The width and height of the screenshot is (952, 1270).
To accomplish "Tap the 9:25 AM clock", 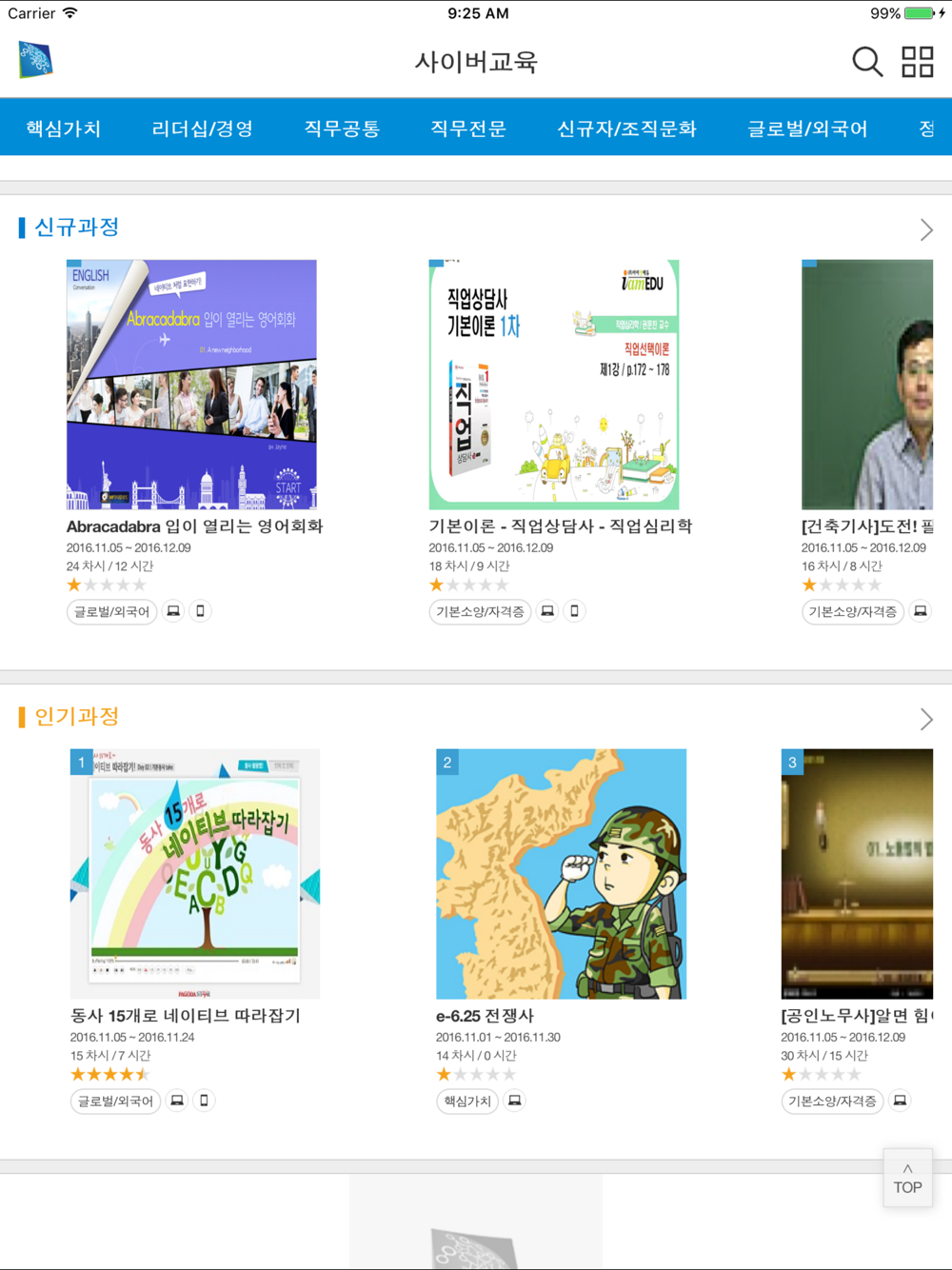I will click(x=478, y=13).
